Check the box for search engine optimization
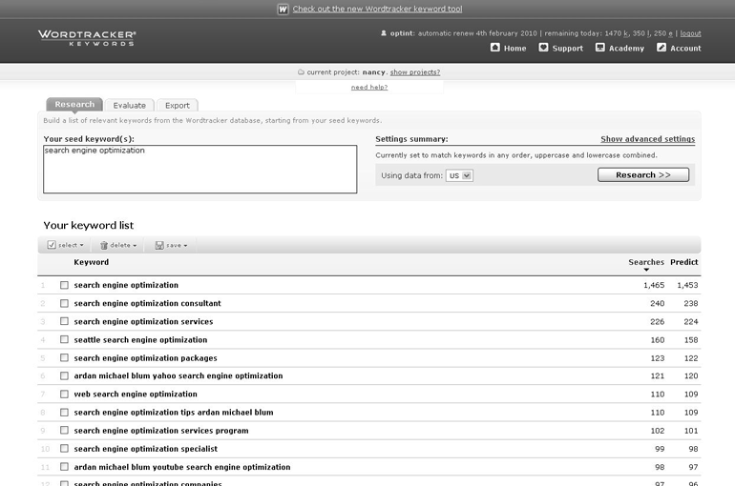 pyautogui.click(x=64, y=285)
